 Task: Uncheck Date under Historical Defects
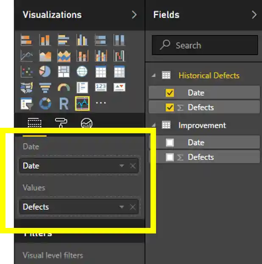click(x=170, y=93)
